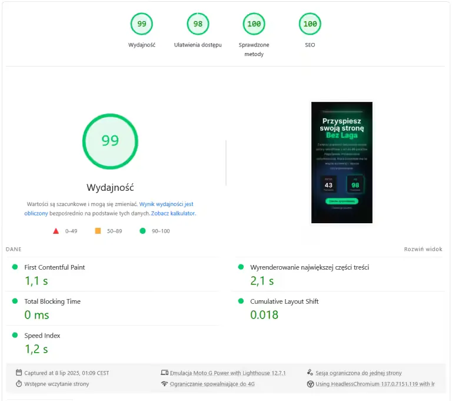Image resolution: width=452 pixels, height=401 pixels.
Task: Click the green dot beside Cumulative Layout Shift
Action: 241,301
